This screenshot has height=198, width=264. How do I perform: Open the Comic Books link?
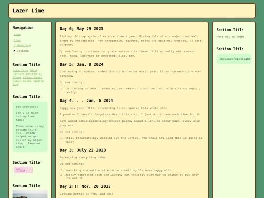point(22,81)
